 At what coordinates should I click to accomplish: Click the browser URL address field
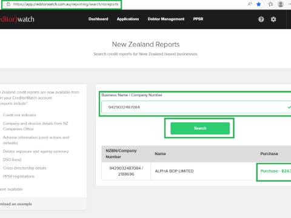[65, 4]
